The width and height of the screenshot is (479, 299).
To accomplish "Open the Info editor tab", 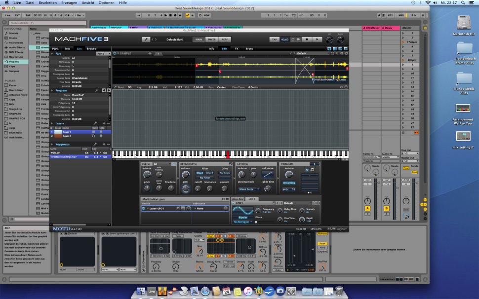I will click(x=212, y=49).
